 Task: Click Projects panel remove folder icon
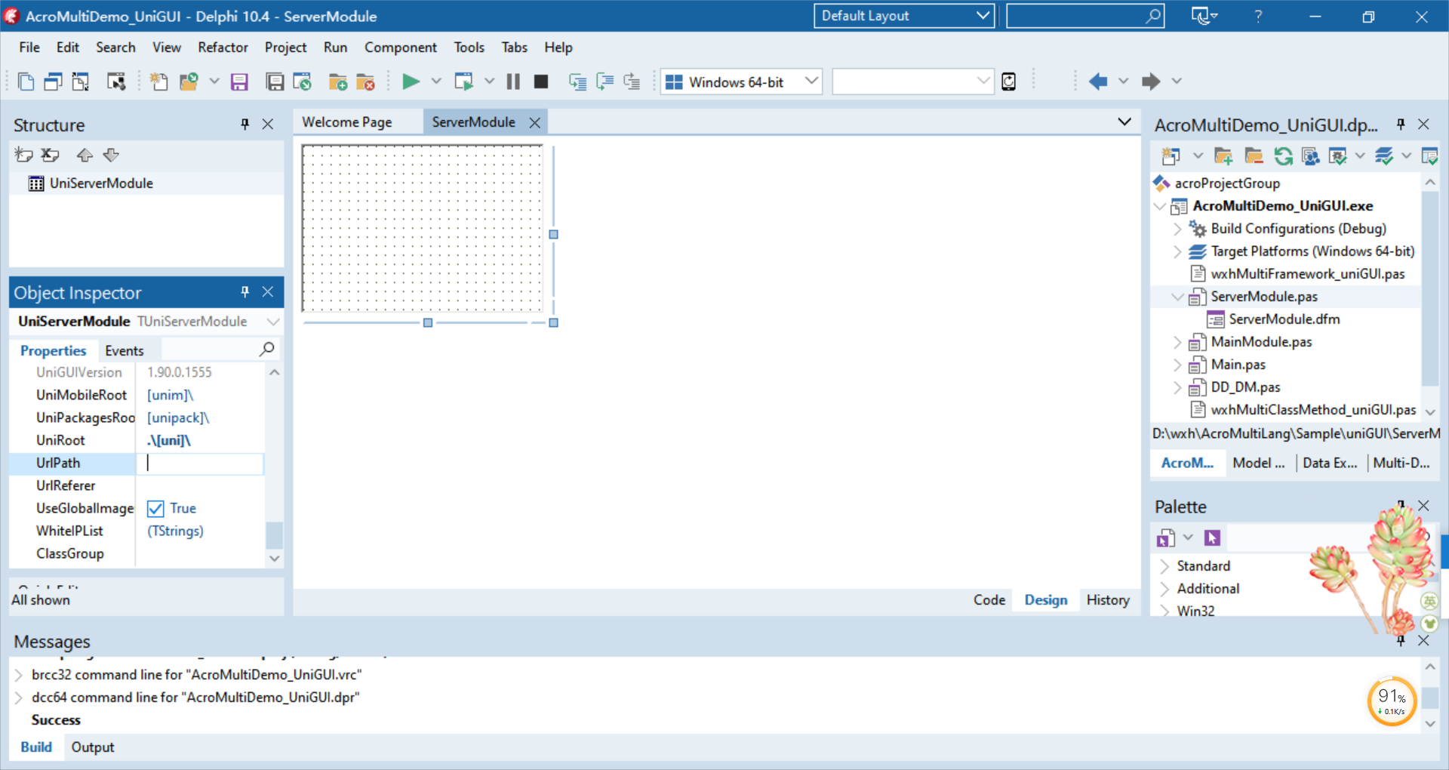[x=1254, y=156]
